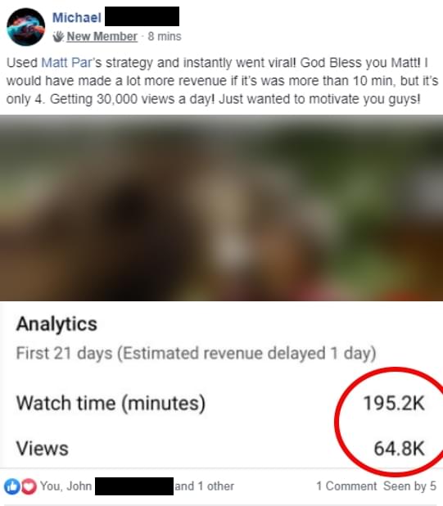Open the blurred video thumbnail image
This screenshot has height=506, width=443.
tap(221, 208)
